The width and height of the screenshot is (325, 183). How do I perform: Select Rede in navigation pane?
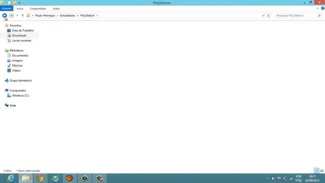click(x=13, y=105)
